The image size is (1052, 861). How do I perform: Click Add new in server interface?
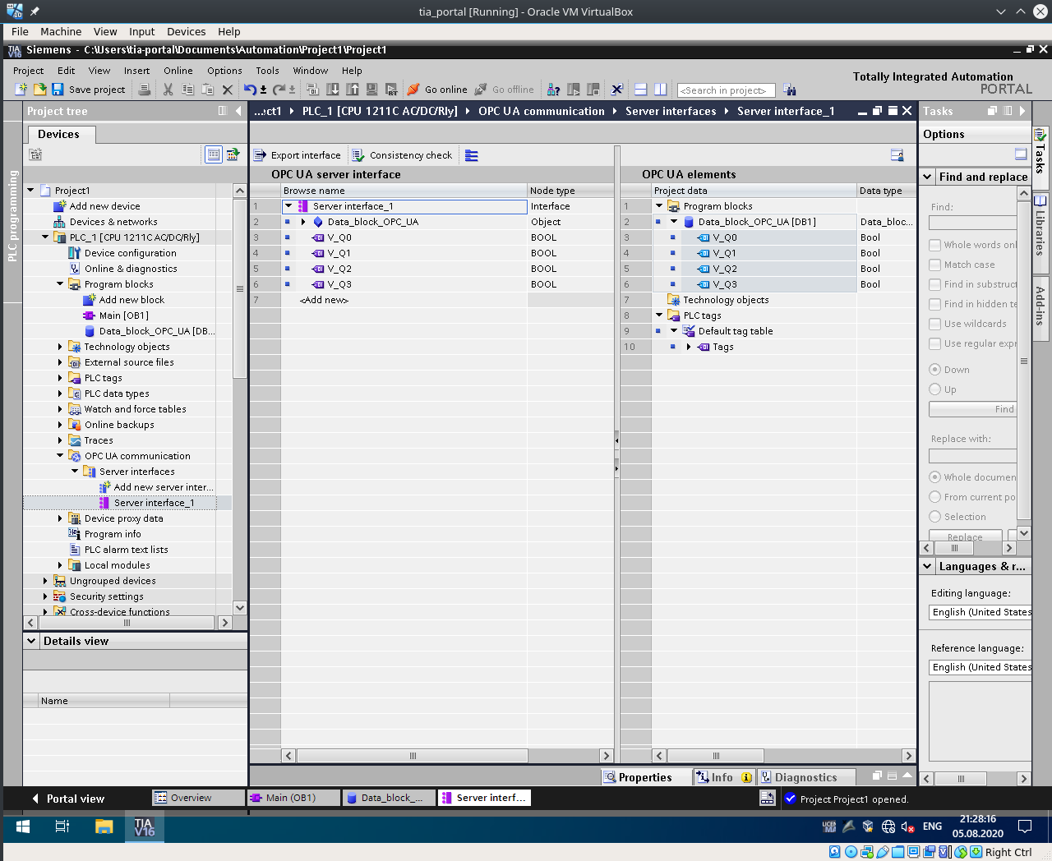pos(324,300)
